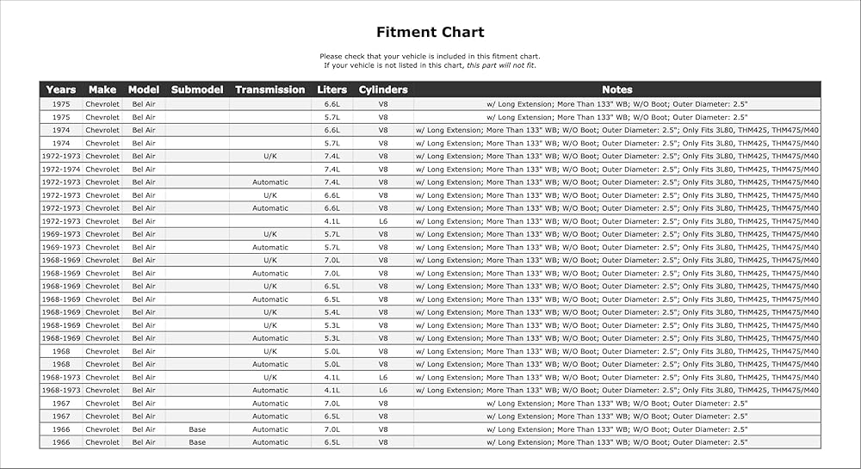The image size is (861, 469).
Task: Select the Notes column header
Action: click(617, 89)
